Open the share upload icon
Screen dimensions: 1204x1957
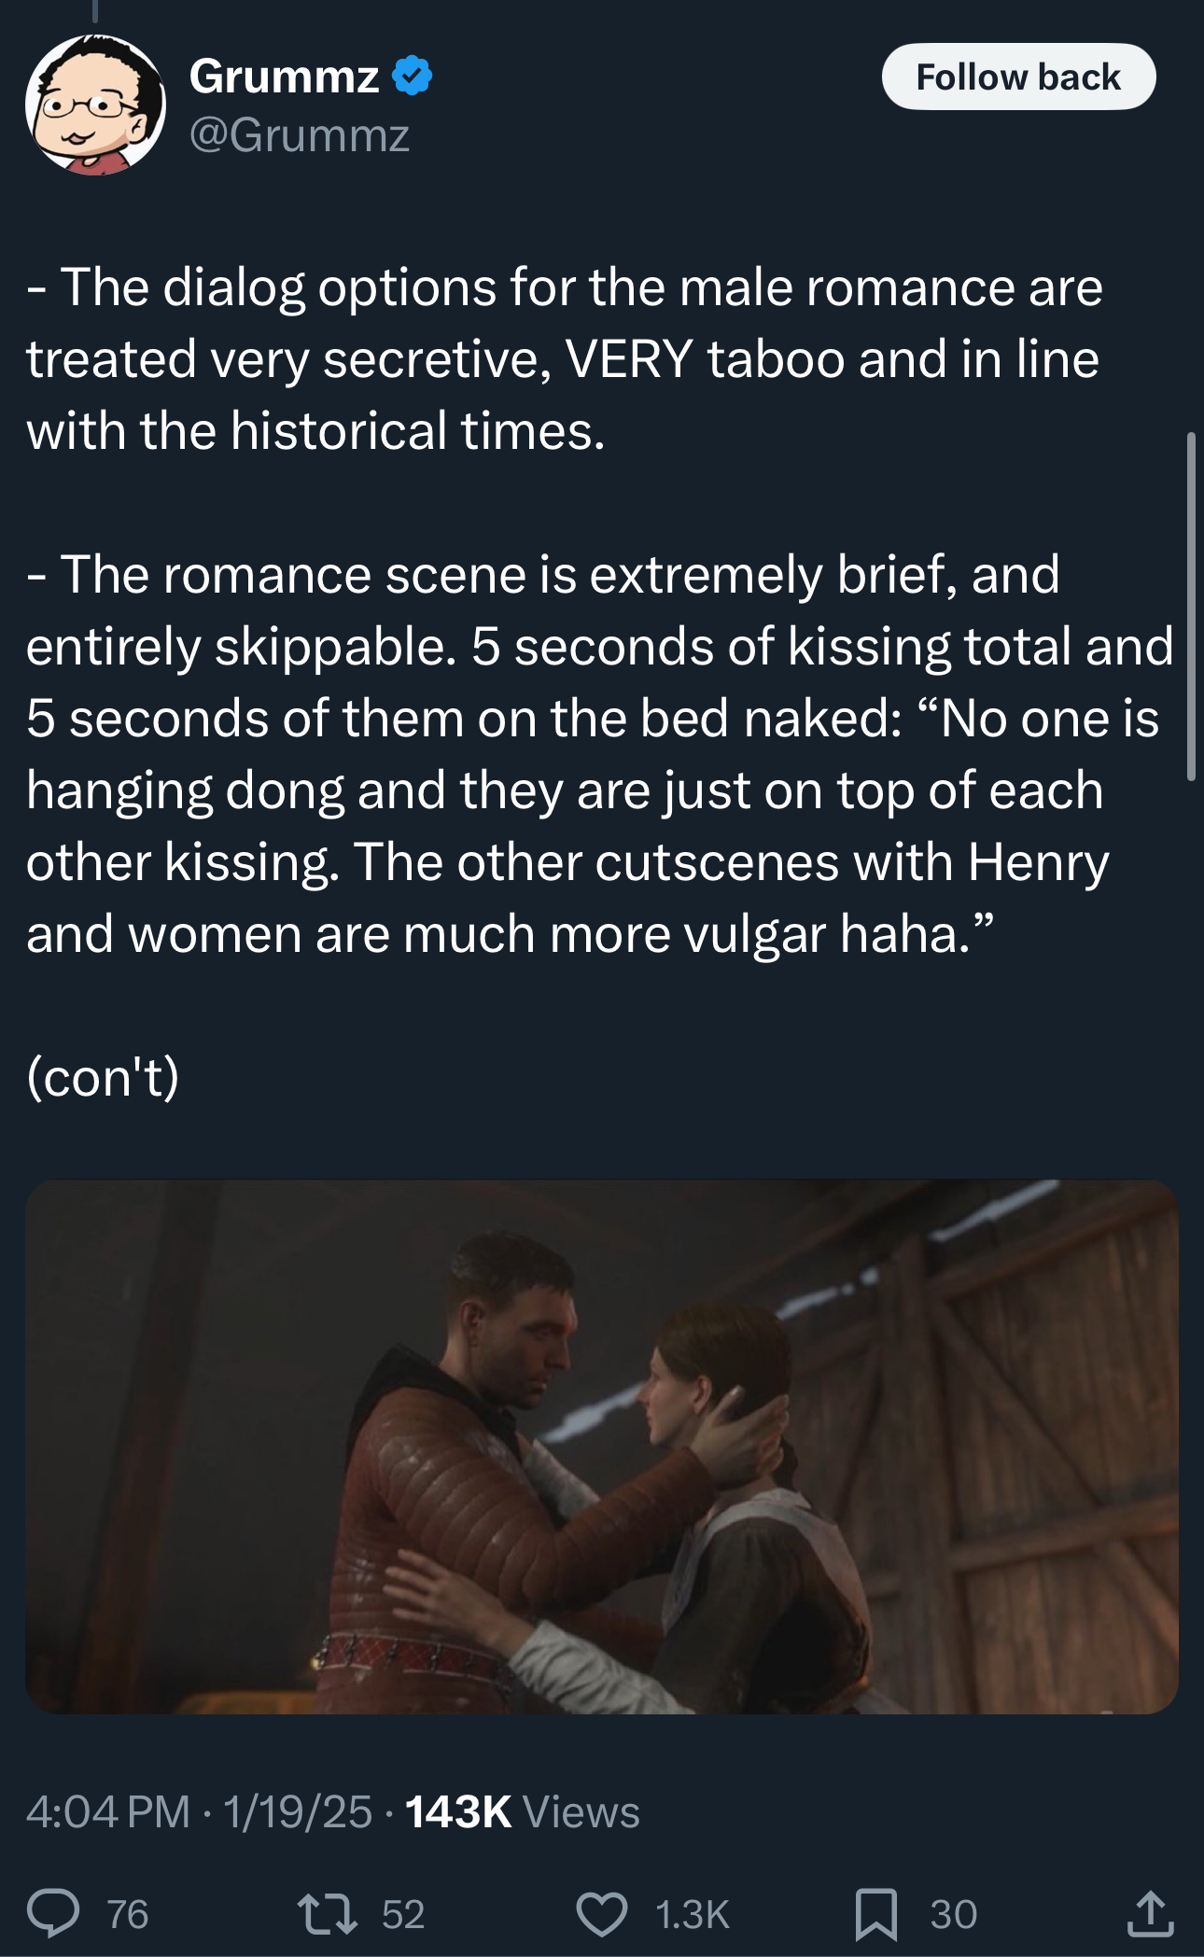tap(1150, 1913)
